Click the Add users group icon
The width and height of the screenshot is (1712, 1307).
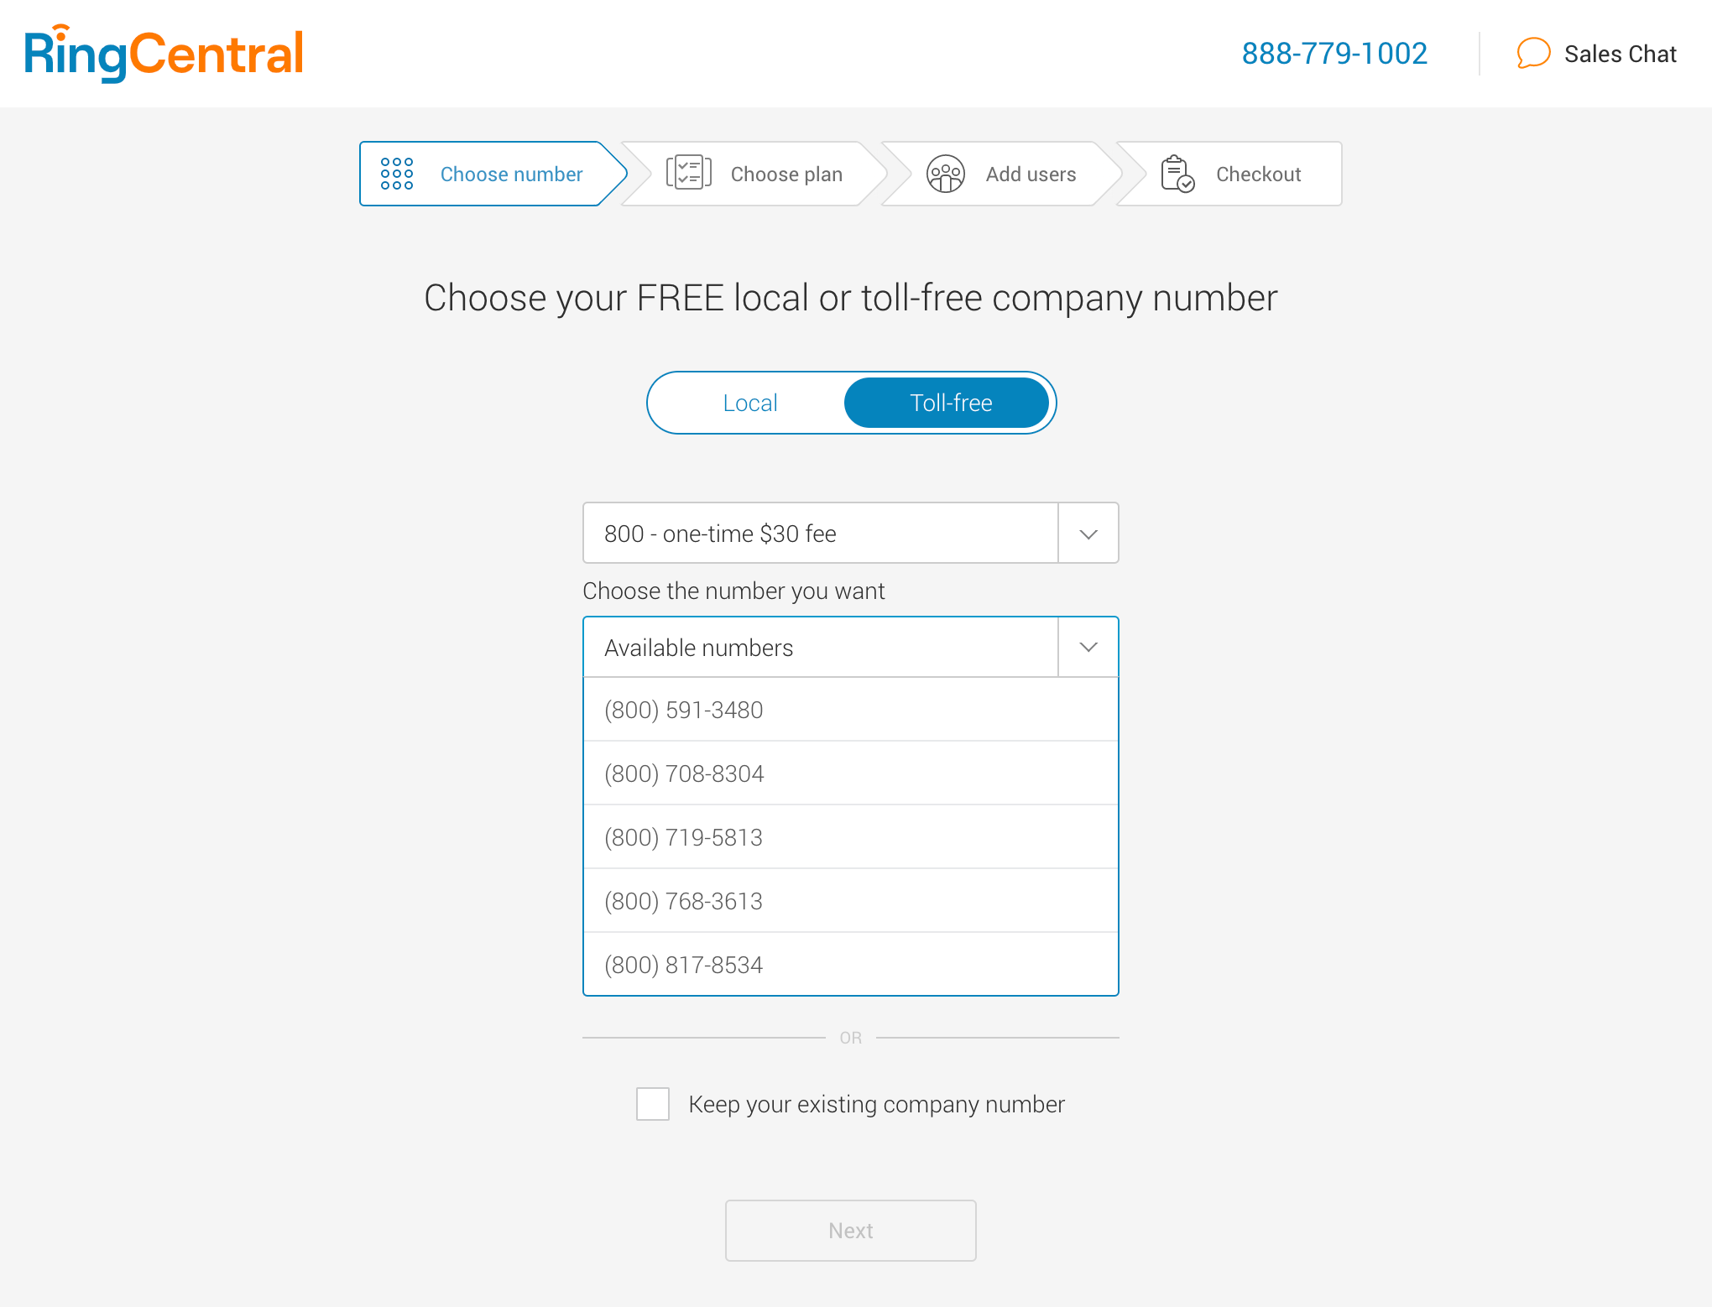pos(945,173)
